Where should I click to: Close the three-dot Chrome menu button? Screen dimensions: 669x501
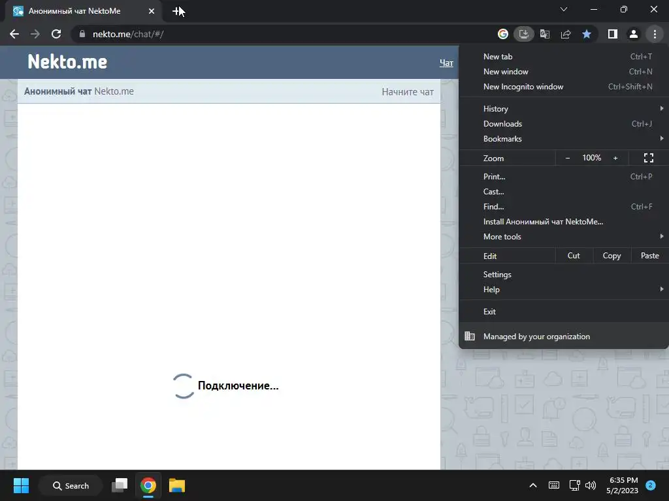(655, 34)
